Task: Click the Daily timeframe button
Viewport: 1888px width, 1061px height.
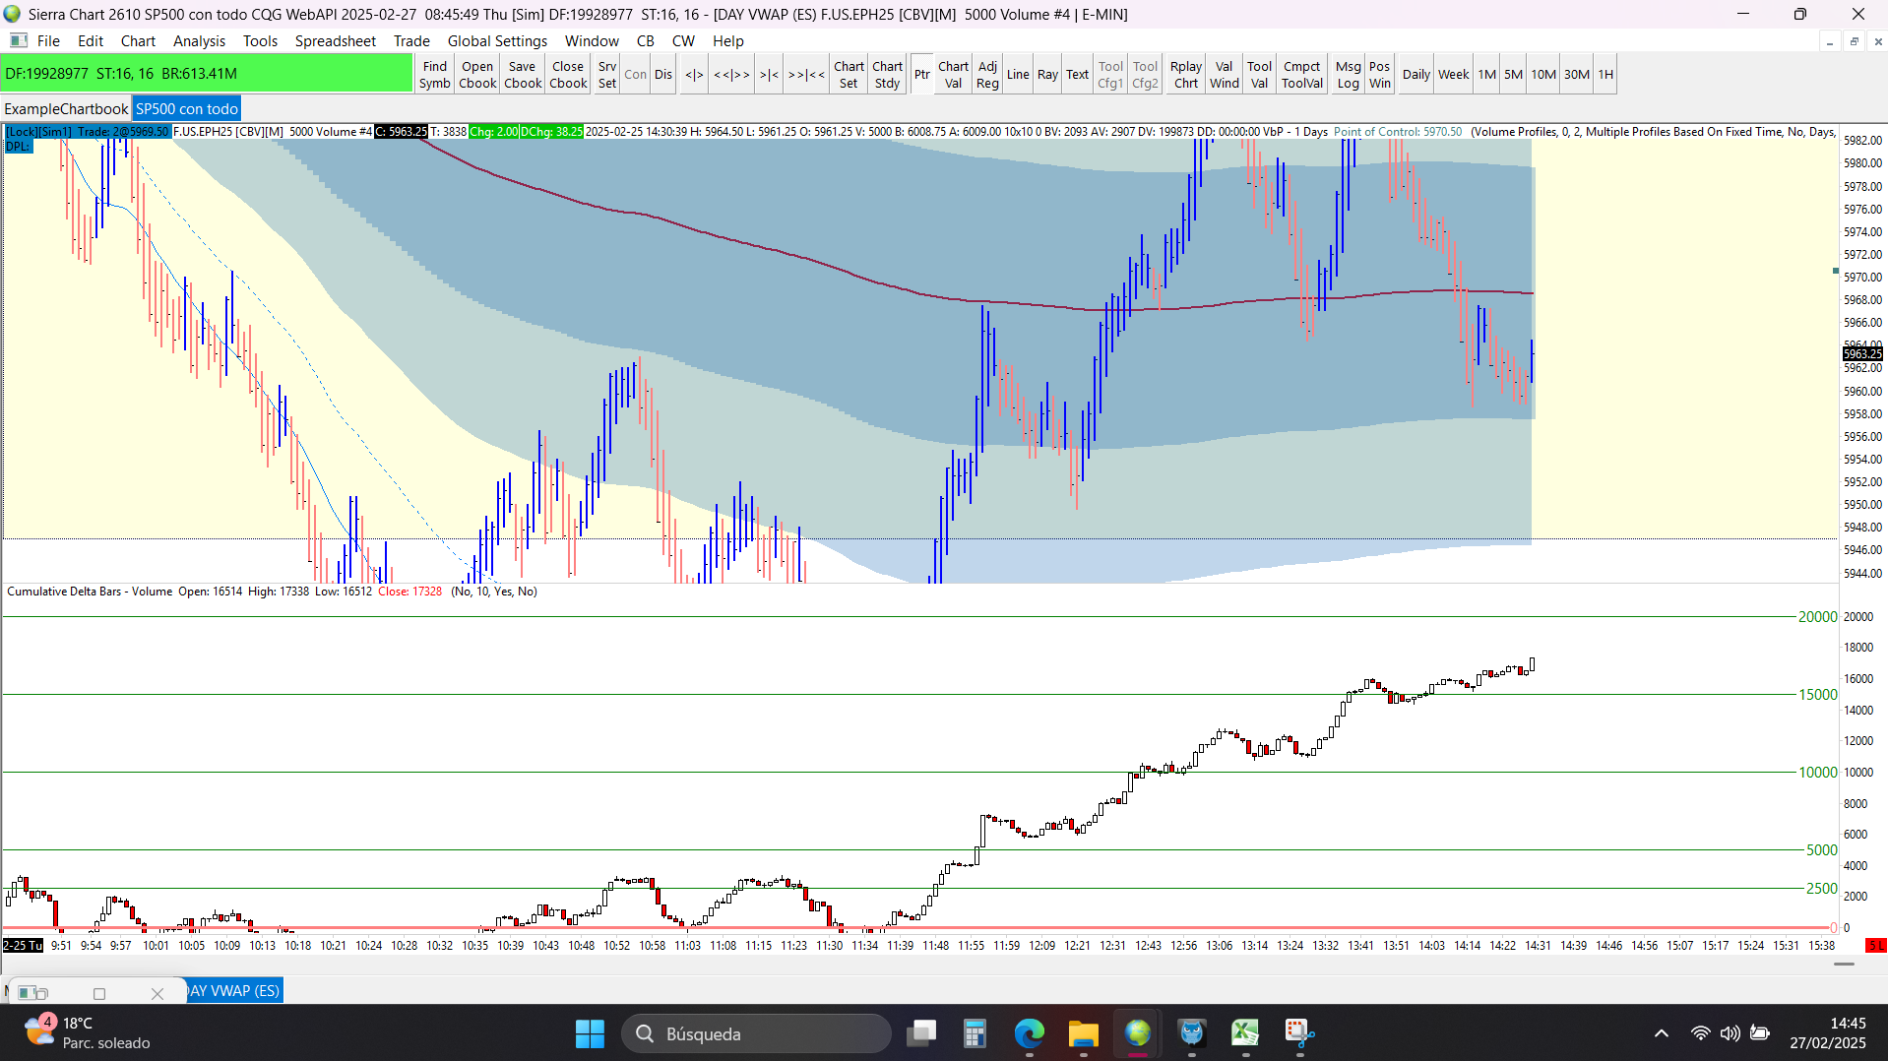Action: coord(1416,75)
